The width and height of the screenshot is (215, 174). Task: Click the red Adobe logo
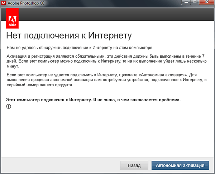pos(12,18)
